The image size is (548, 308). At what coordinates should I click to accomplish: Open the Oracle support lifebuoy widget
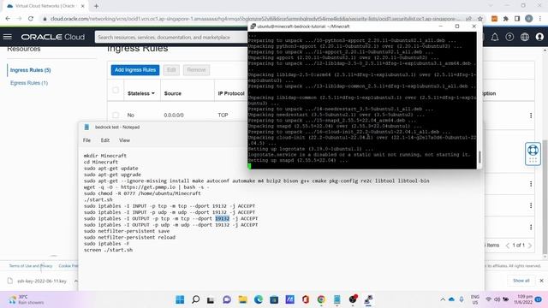click(533, 154)
